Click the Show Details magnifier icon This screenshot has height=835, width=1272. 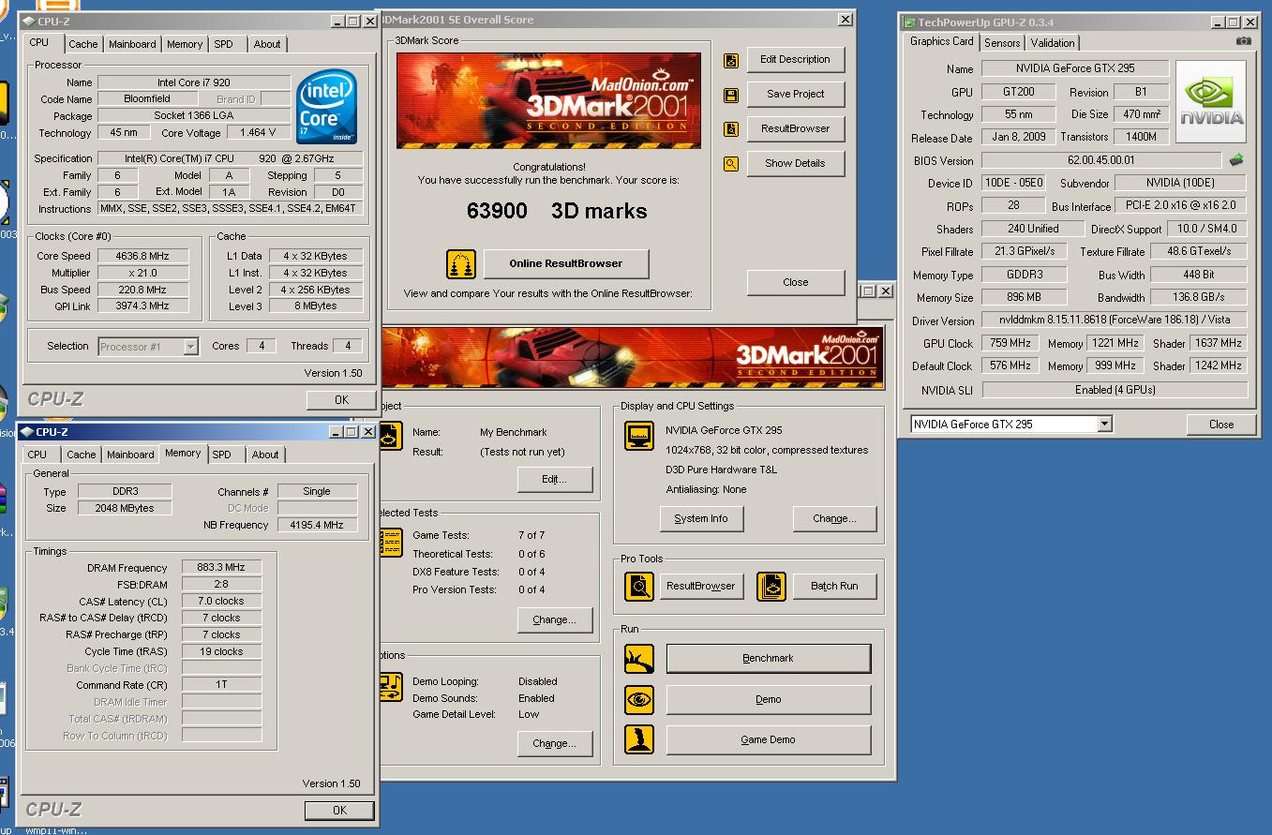(x=731, y=164)
